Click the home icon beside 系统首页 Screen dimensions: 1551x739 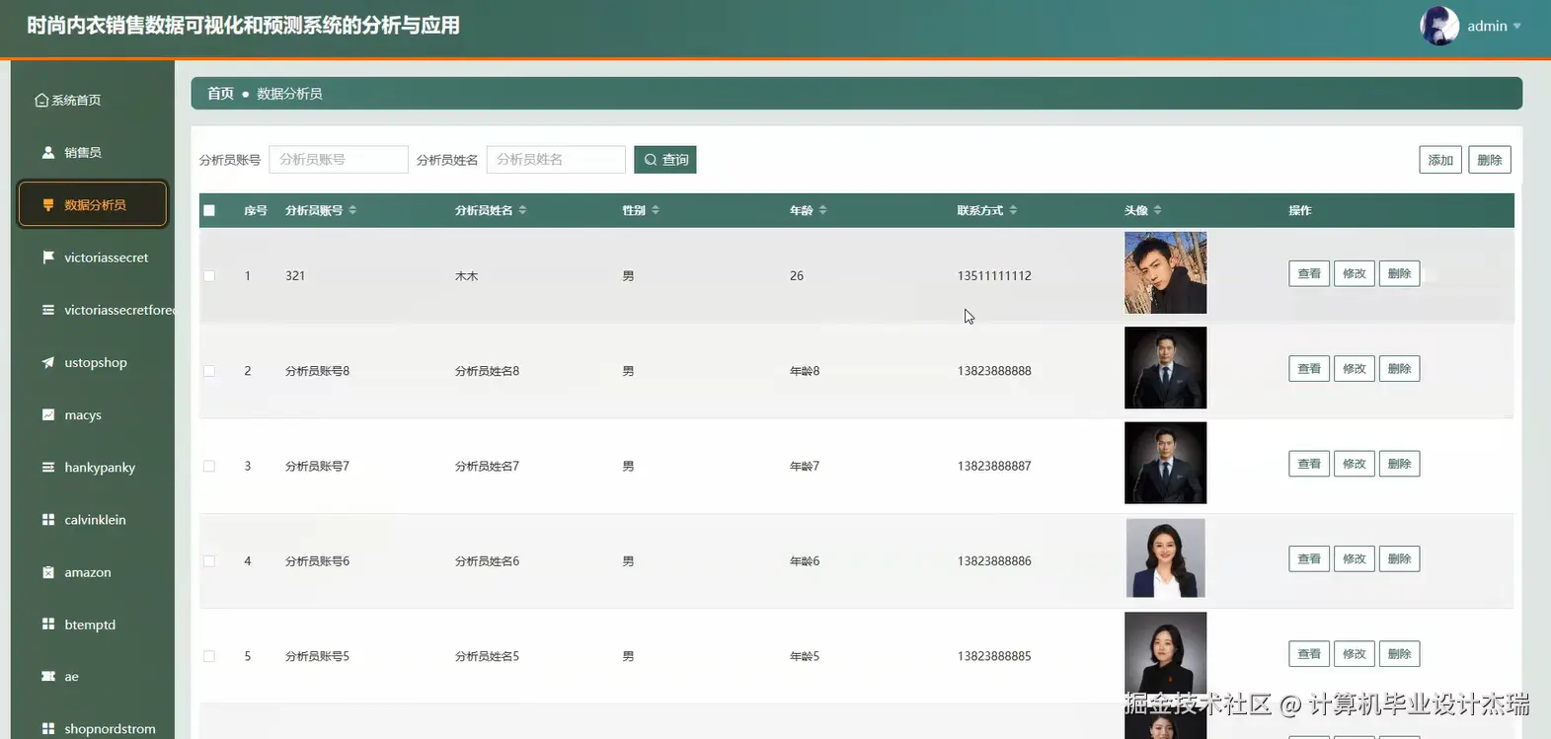point(41,100)
